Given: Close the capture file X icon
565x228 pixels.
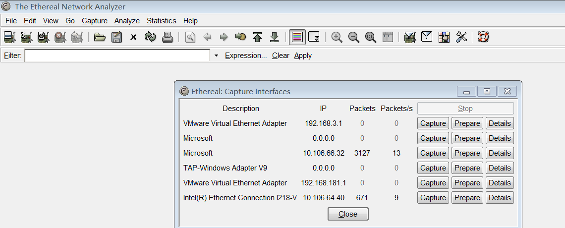Looking at the screenshot, I should click(x=133, y=37).
